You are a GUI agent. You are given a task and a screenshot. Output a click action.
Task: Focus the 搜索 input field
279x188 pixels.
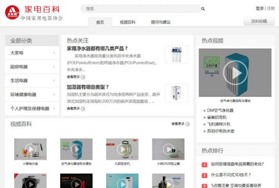pos(141,9)
